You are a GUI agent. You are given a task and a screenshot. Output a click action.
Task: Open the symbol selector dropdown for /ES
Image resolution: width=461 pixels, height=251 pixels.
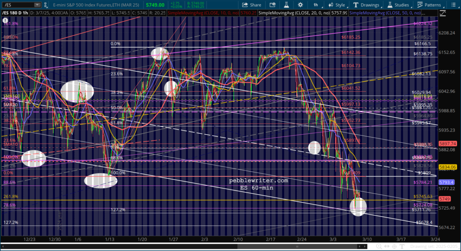[37, 5]
